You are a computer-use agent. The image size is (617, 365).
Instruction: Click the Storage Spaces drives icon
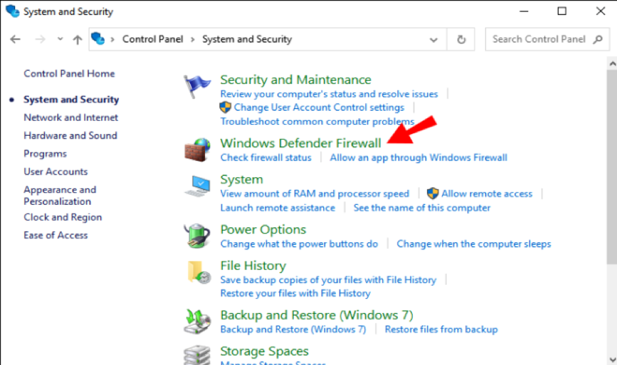[196, 354]
